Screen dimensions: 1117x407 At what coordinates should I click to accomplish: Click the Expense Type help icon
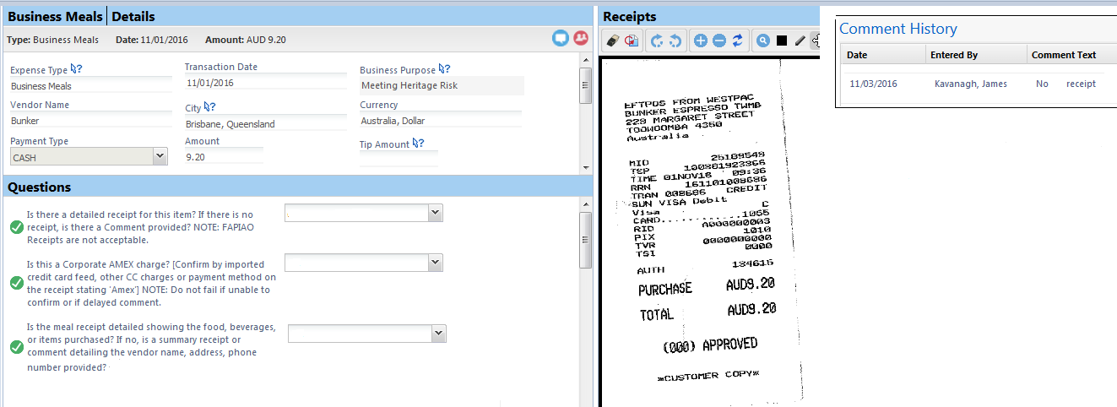click(77, 70)
